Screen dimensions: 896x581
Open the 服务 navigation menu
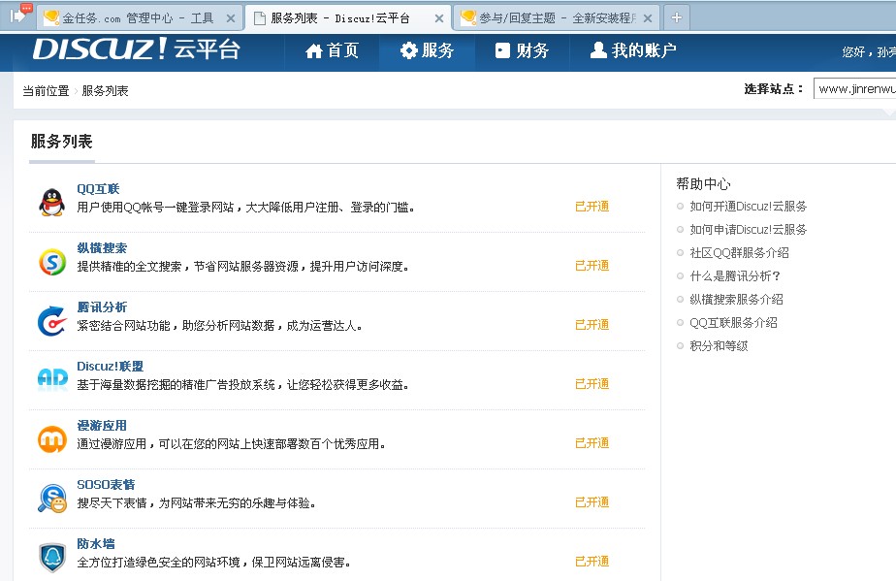[x=428, y=50]
